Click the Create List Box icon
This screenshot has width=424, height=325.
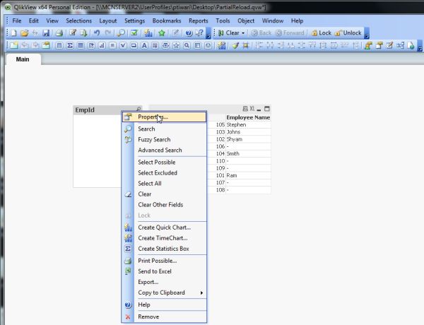pos(59,45)
